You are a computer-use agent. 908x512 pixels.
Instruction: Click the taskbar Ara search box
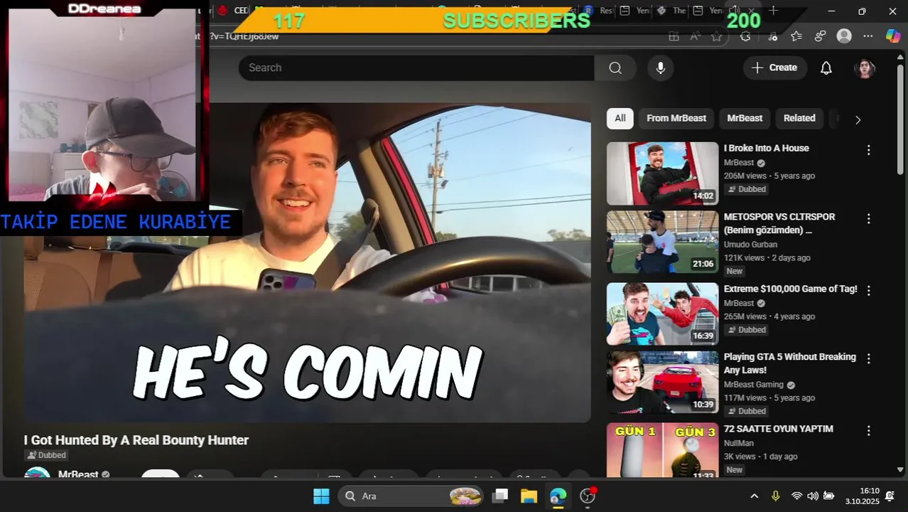pos(411,496)
